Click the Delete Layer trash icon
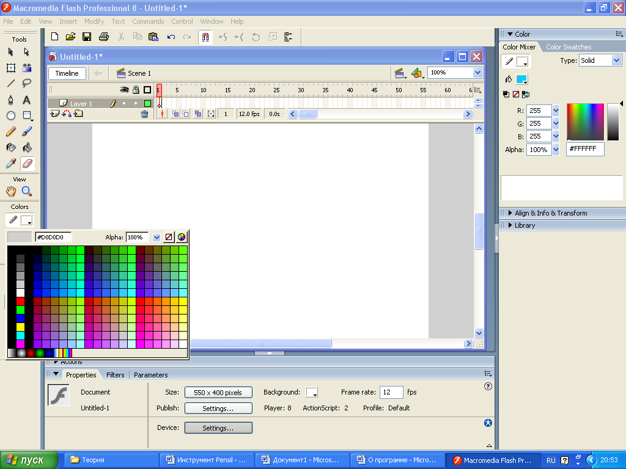 (144, 114)
